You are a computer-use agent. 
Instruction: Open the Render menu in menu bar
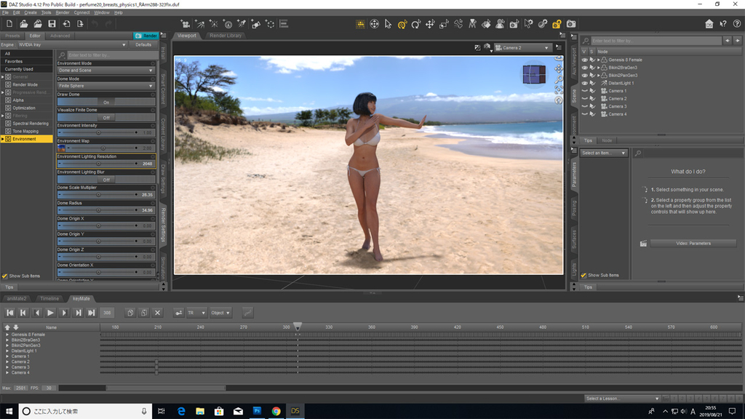click(63, 12)
